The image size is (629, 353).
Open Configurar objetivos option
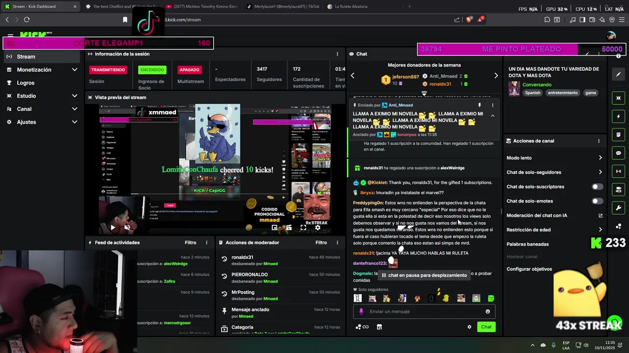(x=529, y=269)
